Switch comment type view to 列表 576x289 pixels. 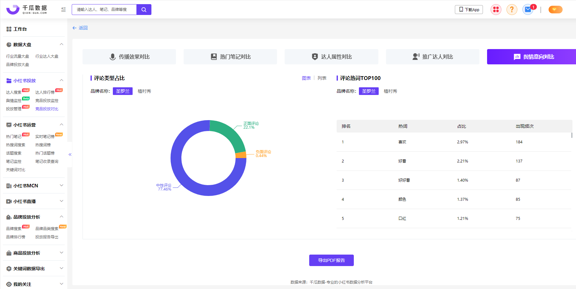(322, 78)
